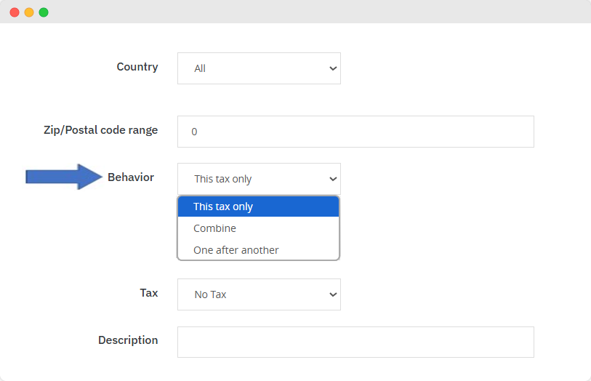Screen dimensions: 591x381
Task: Click the chevron arrow in Tax dropdown
Action: [333, 294]
